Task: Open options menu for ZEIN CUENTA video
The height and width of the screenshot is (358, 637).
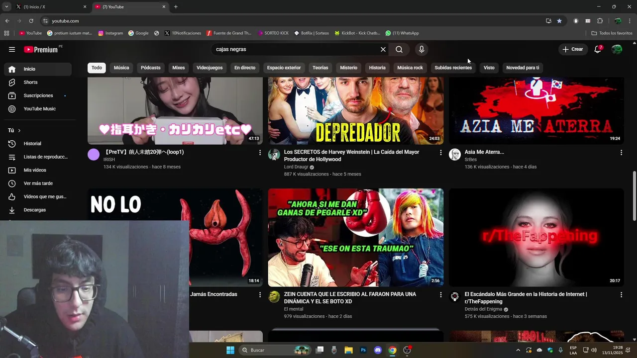Action: pos(440,295)
